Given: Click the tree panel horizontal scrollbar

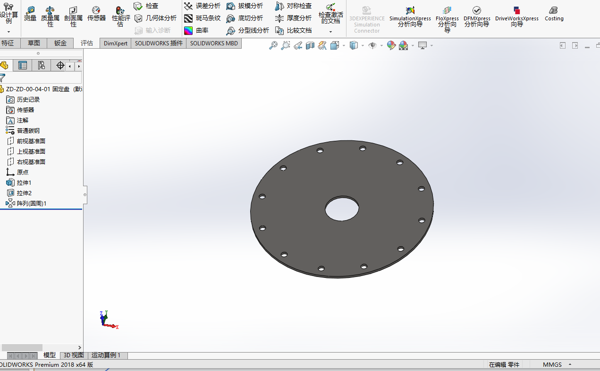Looking at the screenshot, I should coord(21,347).
